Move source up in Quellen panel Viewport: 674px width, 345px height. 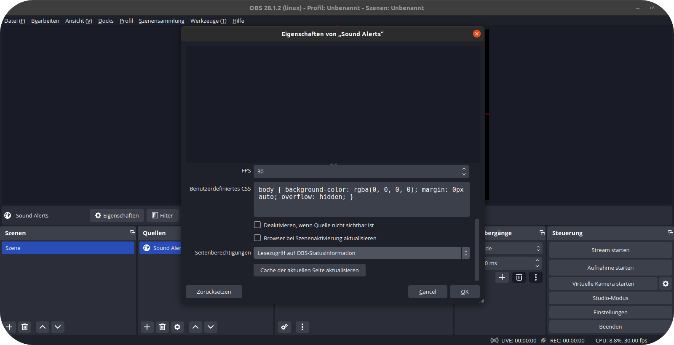(x=195, y=327)
